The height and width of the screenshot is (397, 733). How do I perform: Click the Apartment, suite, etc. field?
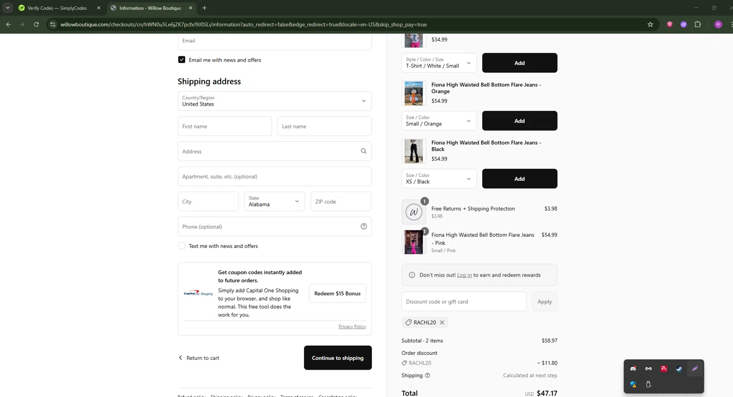(275, 176)
